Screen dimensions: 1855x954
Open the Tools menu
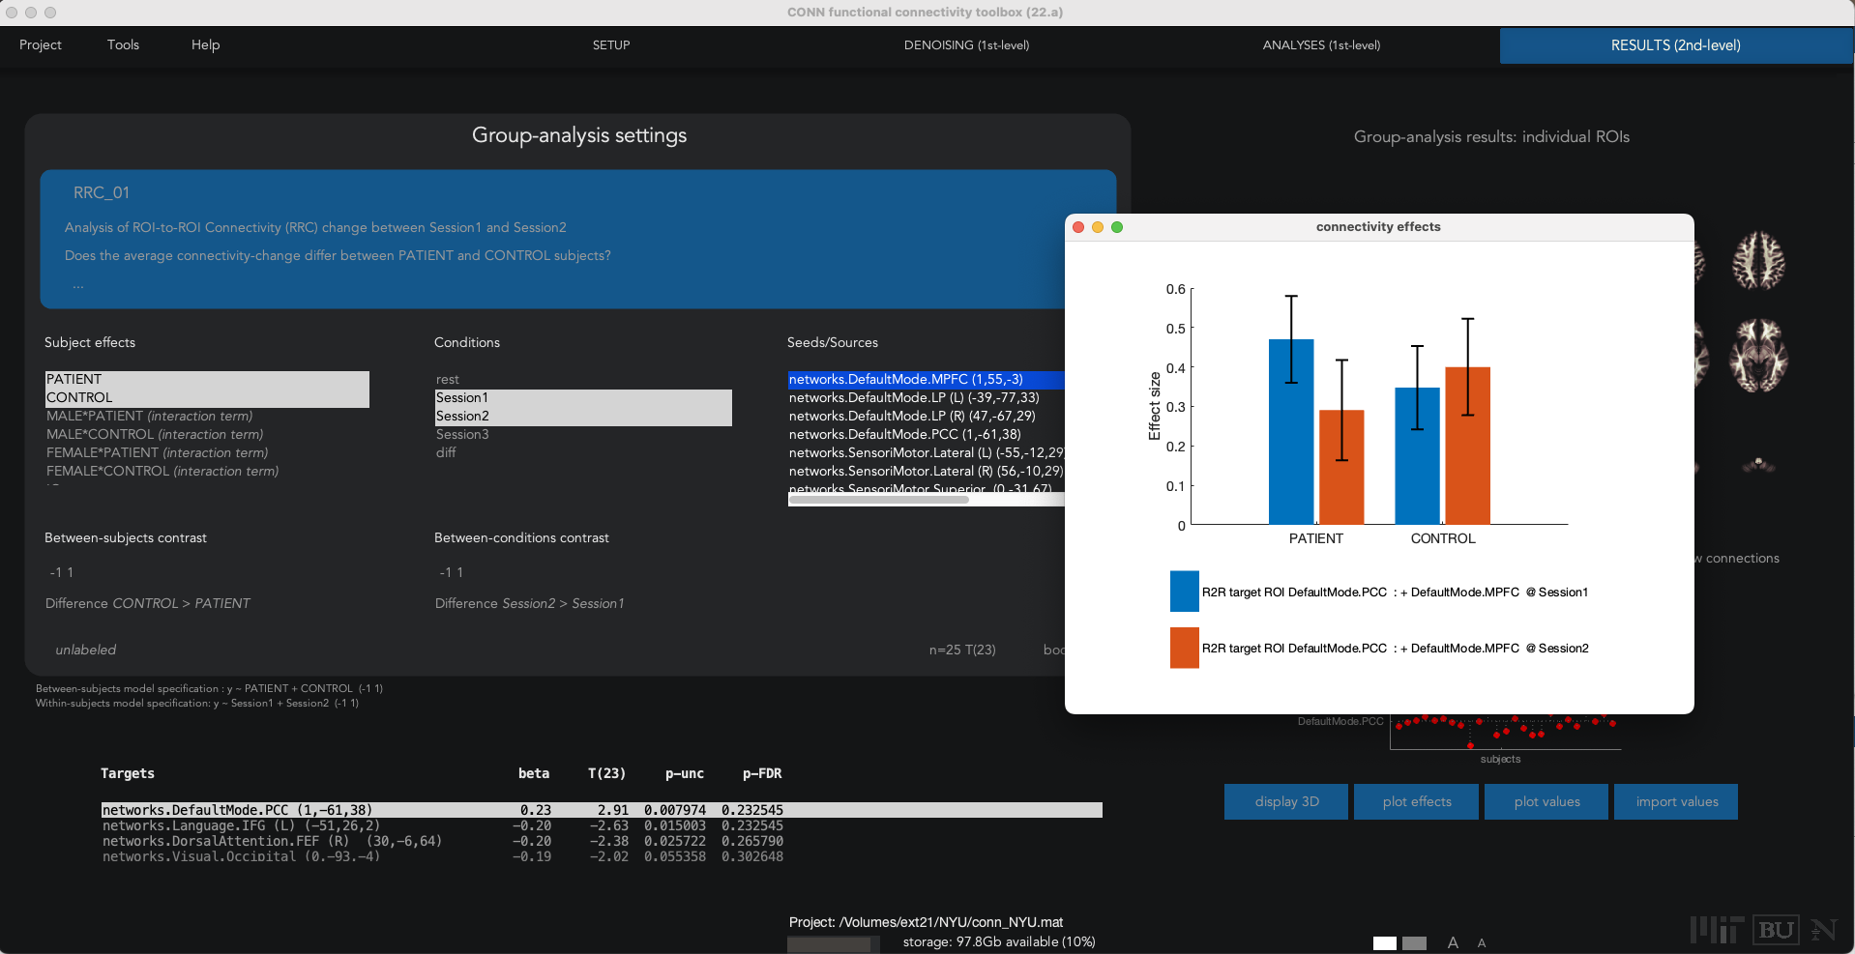coord(123,45)
